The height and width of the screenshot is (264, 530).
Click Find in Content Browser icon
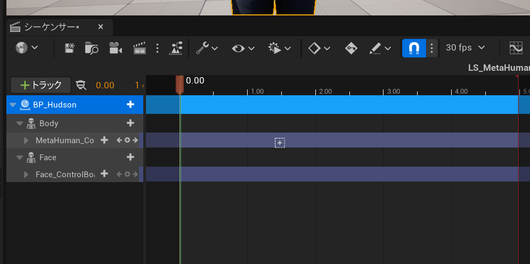92,48
